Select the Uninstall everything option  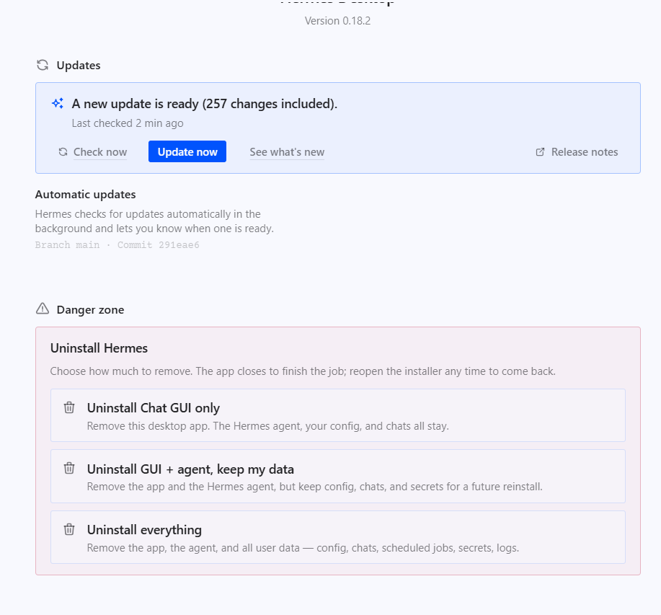(x=337, y=537)
